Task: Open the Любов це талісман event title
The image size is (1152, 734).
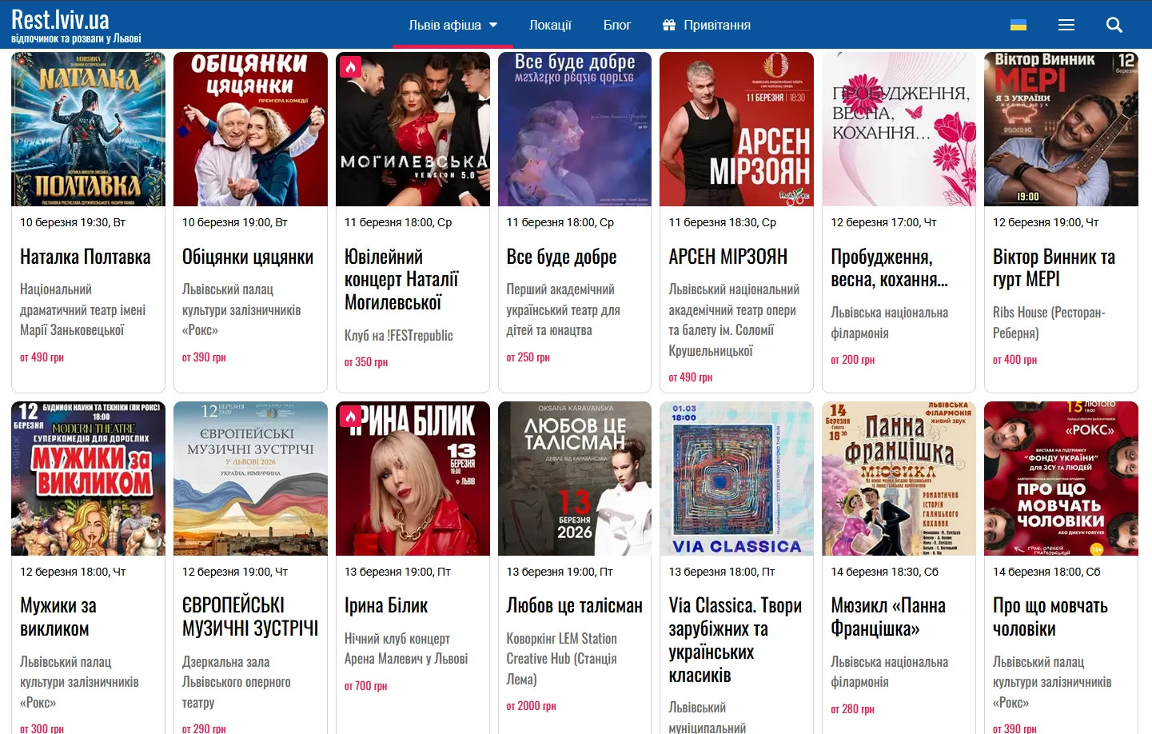Action: 574,606
